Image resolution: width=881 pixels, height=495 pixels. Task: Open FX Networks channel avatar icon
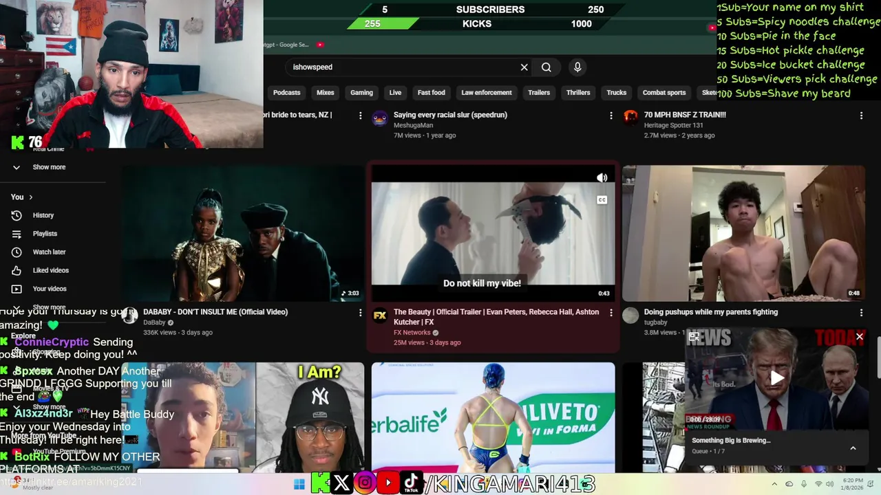[x=380, y=316]
